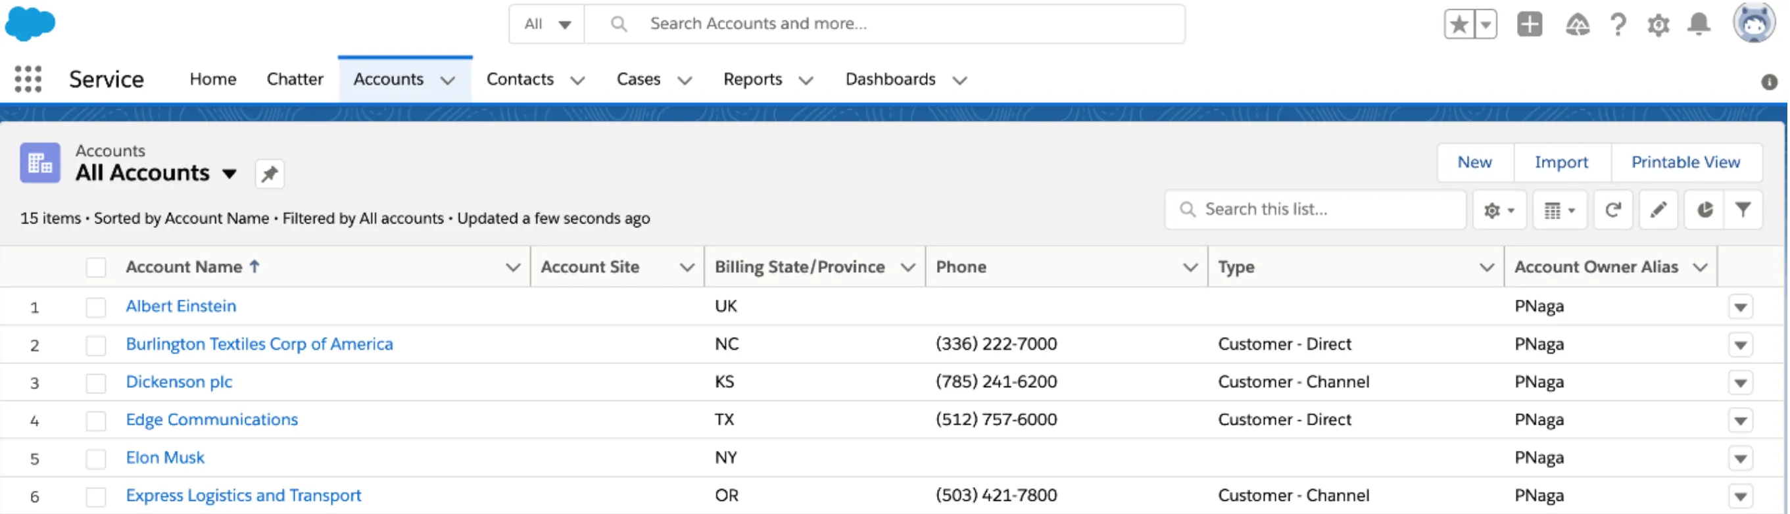Expand the Dashboards tab chevron menu
Viewport: 1790px width, 514px height.
(959, 81)
